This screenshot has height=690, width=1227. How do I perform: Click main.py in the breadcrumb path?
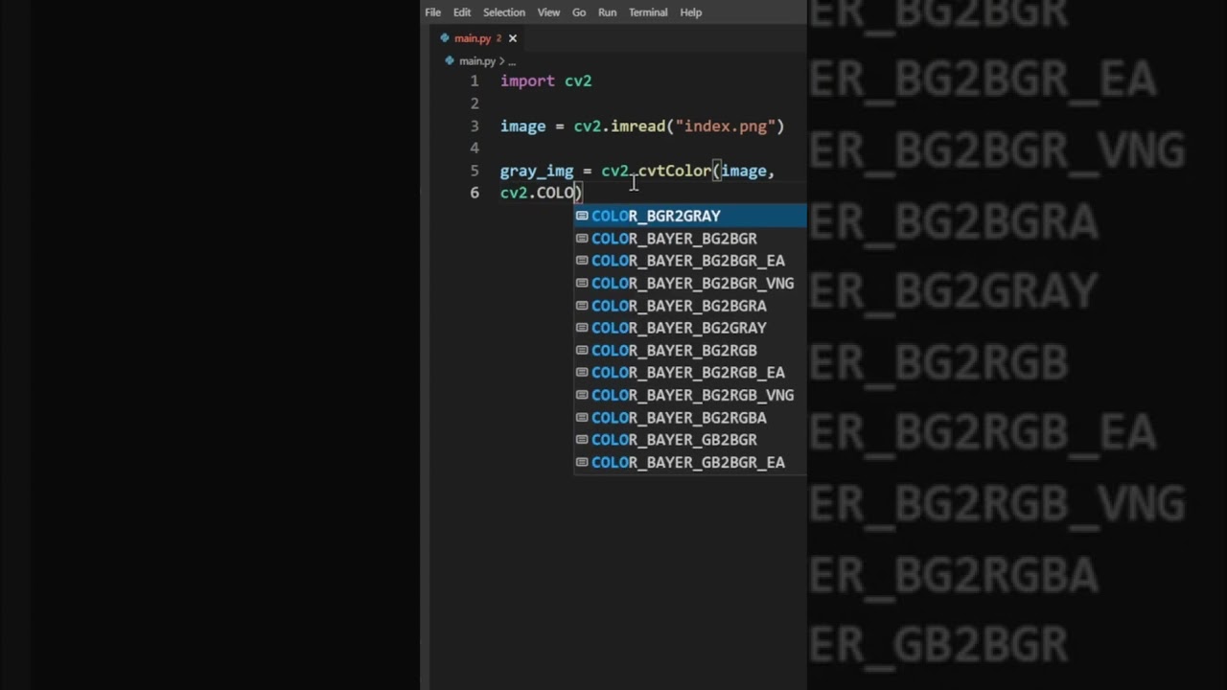(x=476, y=60)
